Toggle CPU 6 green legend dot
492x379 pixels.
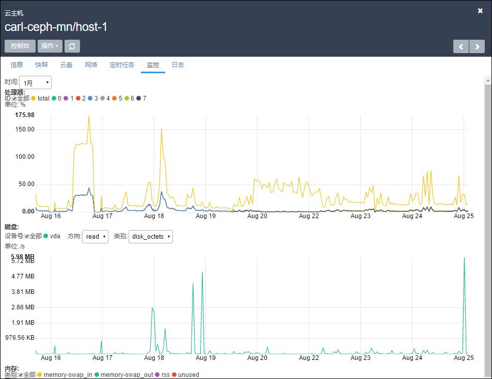[126, 98]
